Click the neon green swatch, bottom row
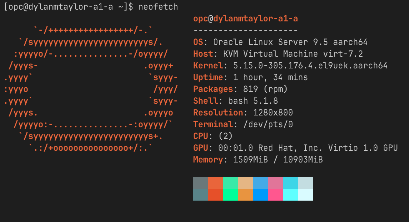Viewport: 409px width, 222px height. (231, 195)
